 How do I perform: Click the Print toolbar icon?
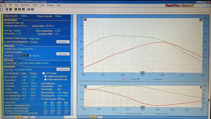click(x=28, y=9)
